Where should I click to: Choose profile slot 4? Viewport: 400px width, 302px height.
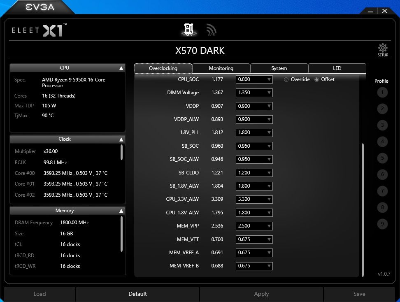pos(382,142)
